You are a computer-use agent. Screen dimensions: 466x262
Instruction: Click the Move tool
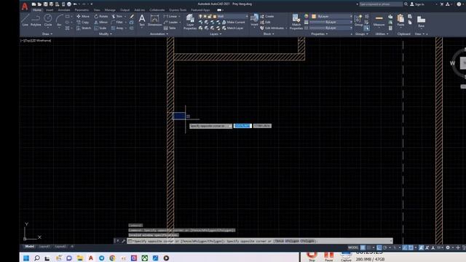click(x=83, y=16)
